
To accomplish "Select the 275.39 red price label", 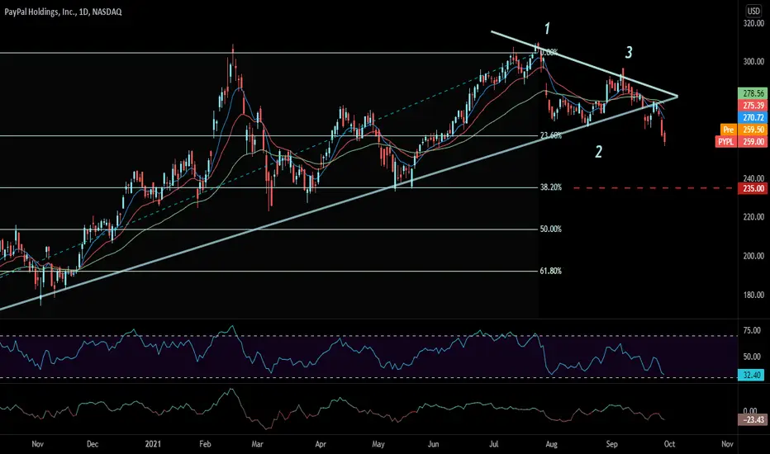I will [x=753, y=106].
